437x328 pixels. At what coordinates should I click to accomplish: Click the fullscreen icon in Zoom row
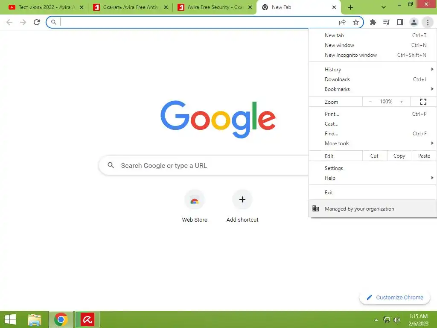click(423, 102)
